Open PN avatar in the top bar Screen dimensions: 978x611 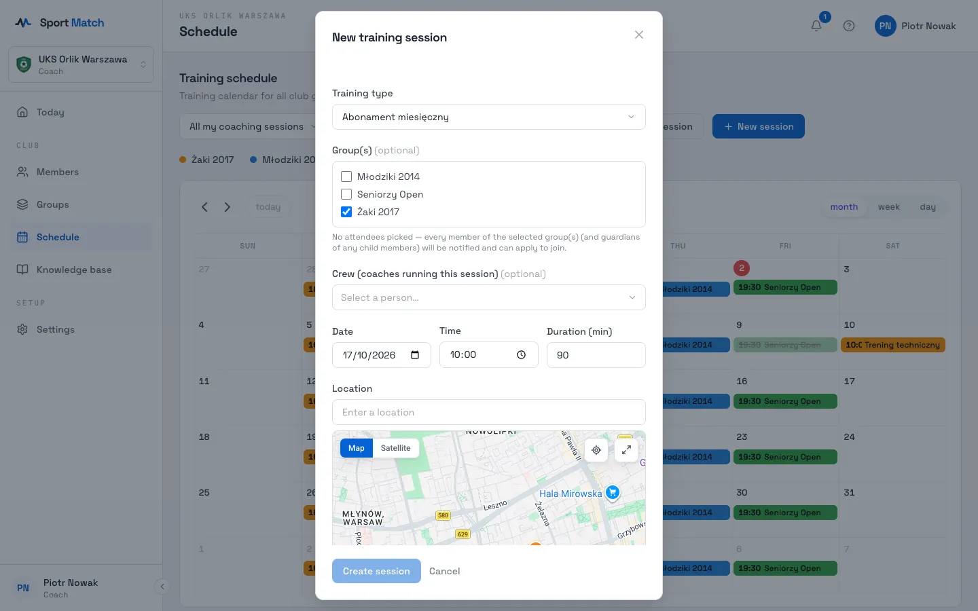[x=885, y=26]
